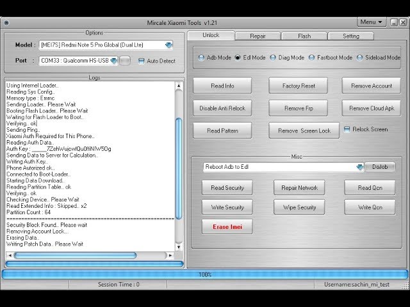The image size is (410, 307).
Task: Minimize the Mircale Xiaomi Tools window
Action: [x=394, y=22]
